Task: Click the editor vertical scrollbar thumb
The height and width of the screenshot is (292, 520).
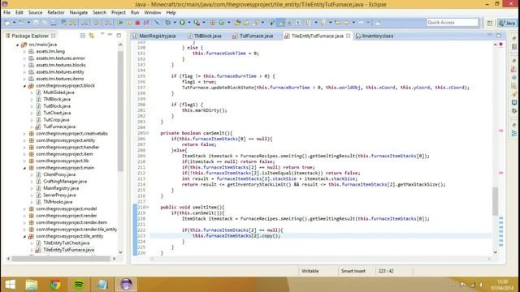Action: (x=495, y=201)
